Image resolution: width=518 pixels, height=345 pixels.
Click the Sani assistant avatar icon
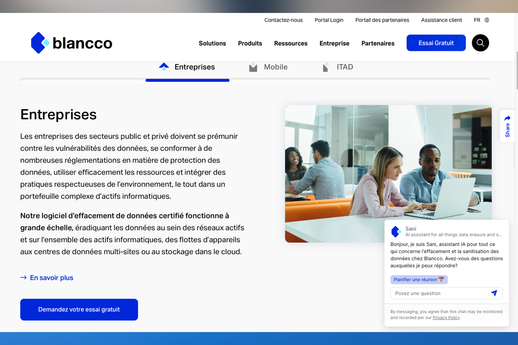[x=396, y=232]
